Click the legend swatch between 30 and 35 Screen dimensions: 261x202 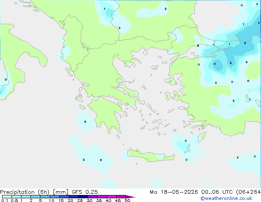point(93,197)
